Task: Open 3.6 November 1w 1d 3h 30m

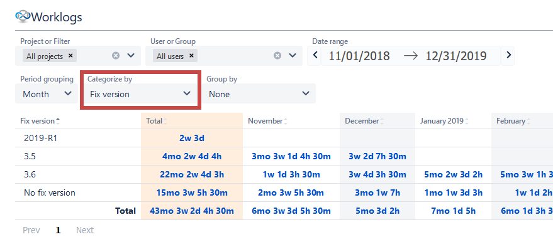Action: [x=291, y=174]
